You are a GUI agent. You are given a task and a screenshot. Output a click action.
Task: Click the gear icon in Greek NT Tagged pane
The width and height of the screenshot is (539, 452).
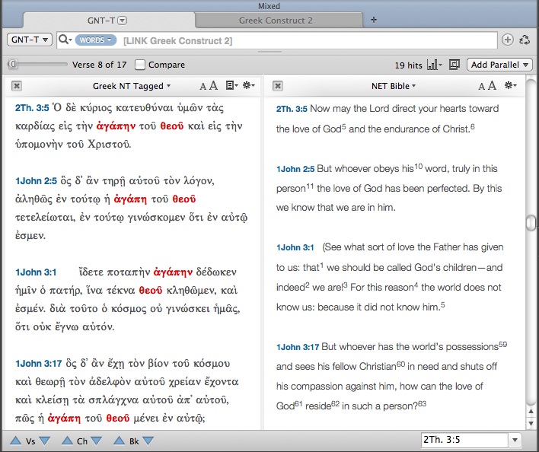(250, 86)
